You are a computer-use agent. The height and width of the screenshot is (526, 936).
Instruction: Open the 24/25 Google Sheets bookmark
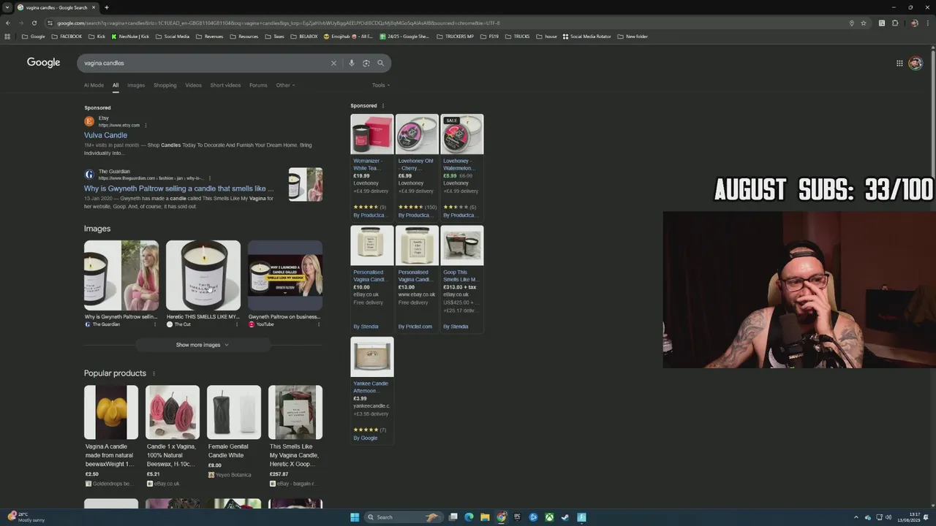click(x=404, y=37)
